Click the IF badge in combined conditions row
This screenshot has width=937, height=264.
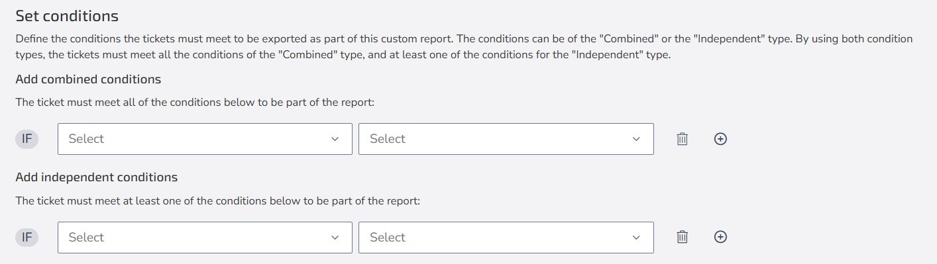point(27,139)
